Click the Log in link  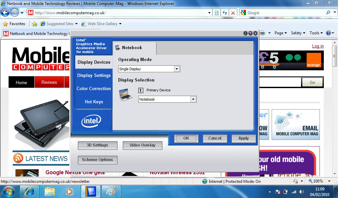click(x=318, y=46)
